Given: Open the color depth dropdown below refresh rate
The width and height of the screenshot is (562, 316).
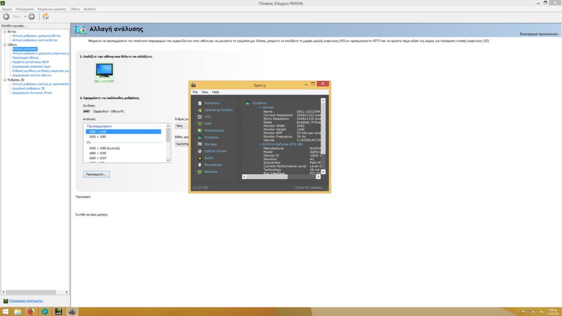Looking at the screenshot, I should 182,144.
